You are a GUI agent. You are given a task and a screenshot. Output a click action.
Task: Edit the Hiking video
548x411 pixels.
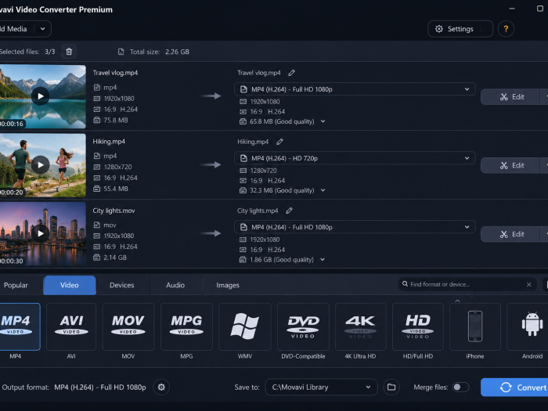coord(512,165)
